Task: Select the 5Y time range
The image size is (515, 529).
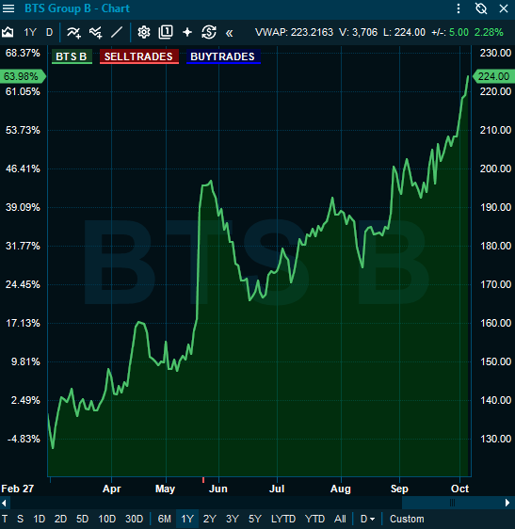Action: click(x=255, y=519)
